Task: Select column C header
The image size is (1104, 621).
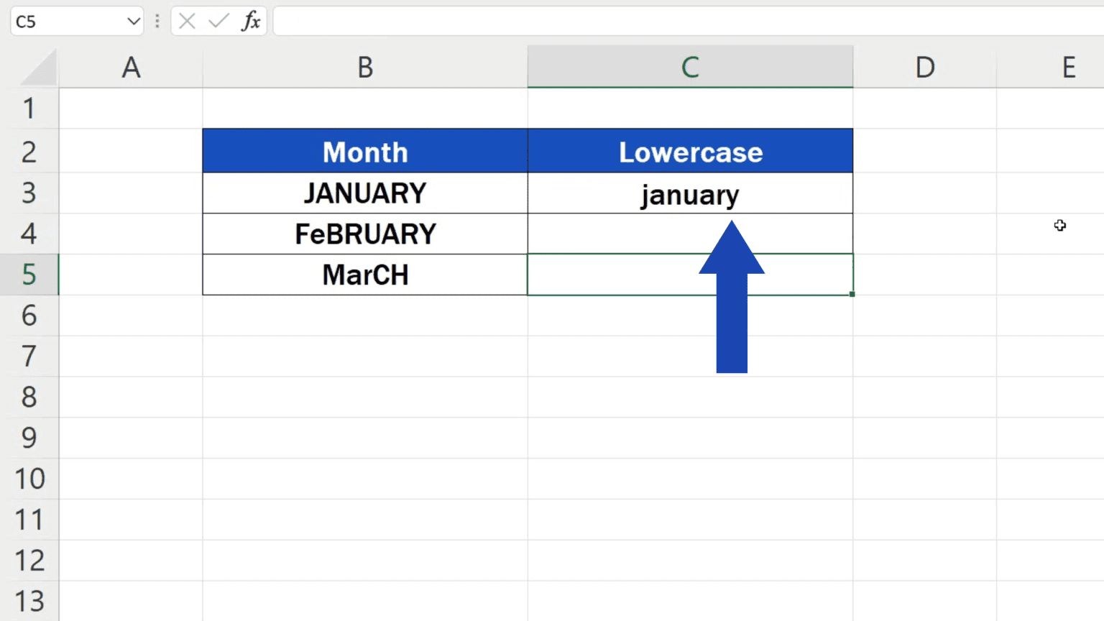Action: [x=690, y=67]
